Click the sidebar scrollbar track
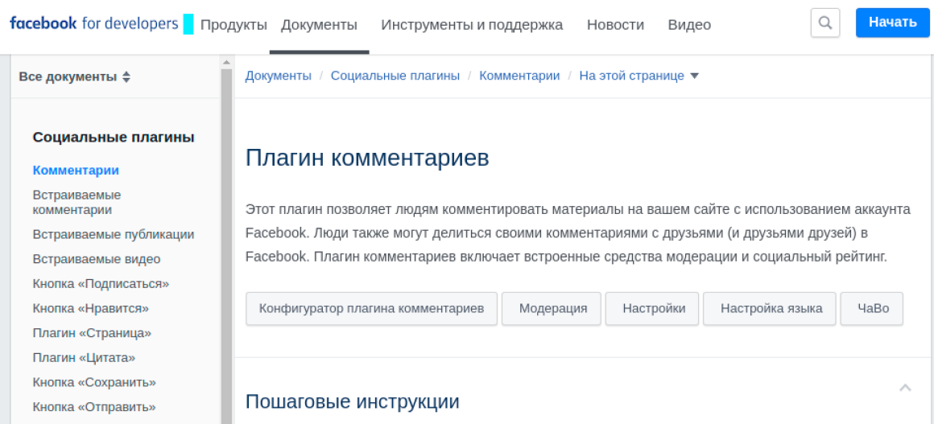This screenshot has width=934, height=424. tap(226, 245)
